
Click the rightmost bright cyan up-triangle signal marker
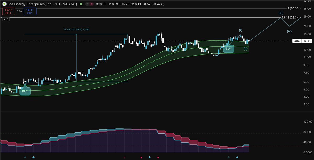click(x=237, y=157)
